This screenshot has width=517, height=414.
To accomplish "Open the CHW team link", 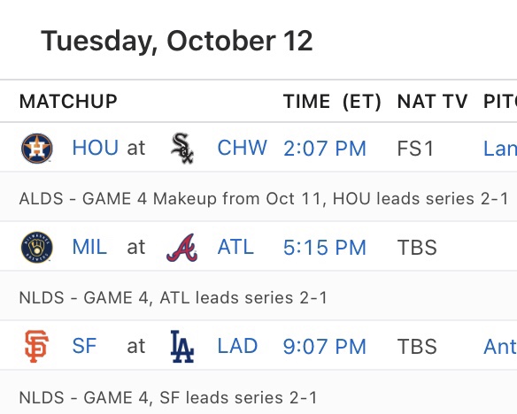I will tap(243, 148).
